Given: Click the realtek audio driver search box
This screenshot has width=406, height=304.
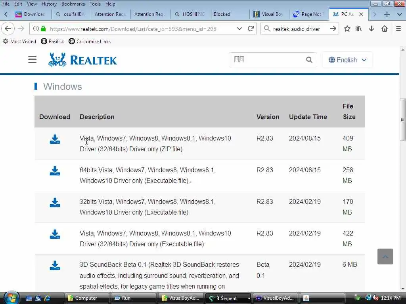Looking at the screenshot, I should coord(299,28).
